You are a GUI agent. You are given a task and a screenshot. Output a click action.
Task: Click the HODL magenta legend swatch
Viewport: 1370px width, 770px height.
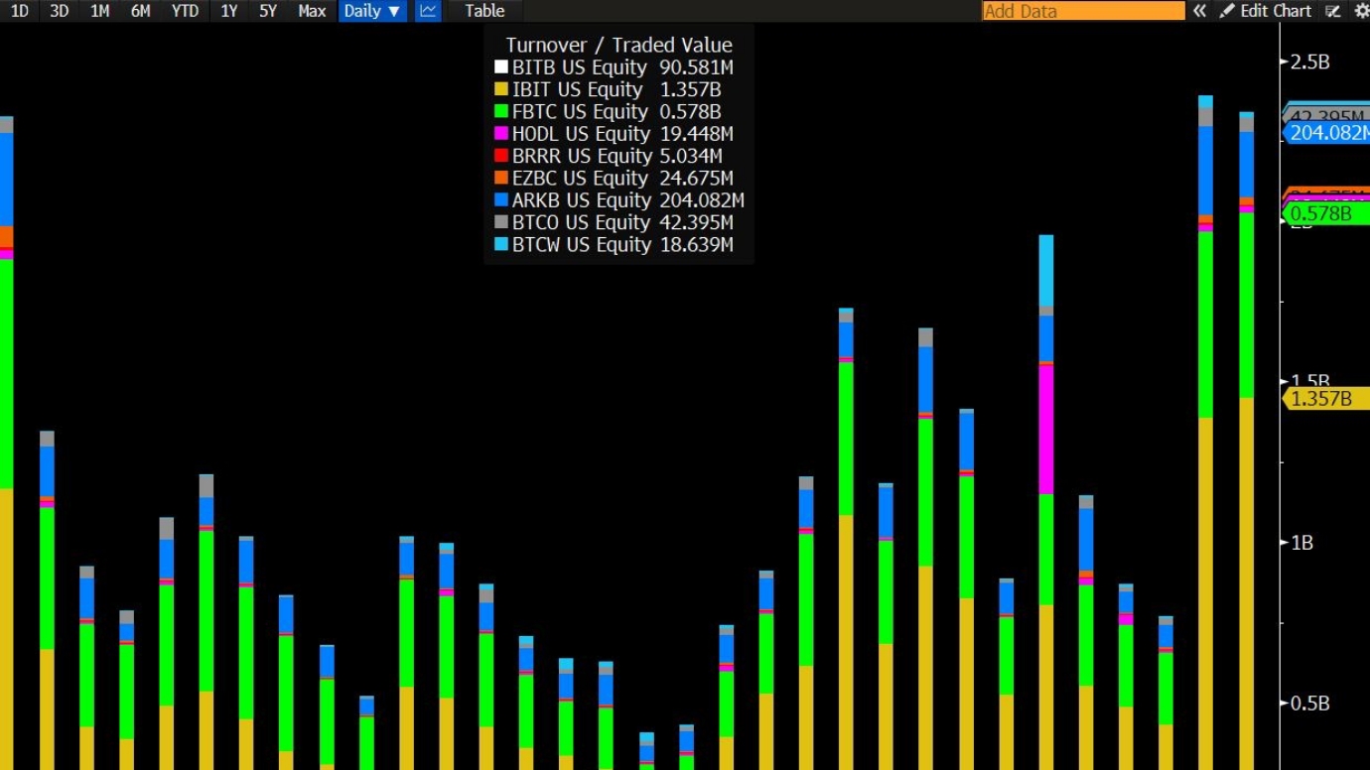point(501,134)
